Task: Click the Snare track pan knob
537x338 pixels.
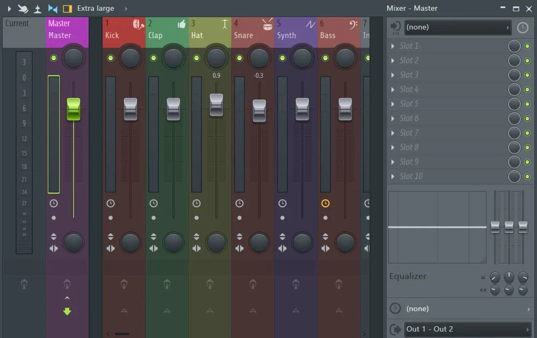Action: (x=259, y=58)
